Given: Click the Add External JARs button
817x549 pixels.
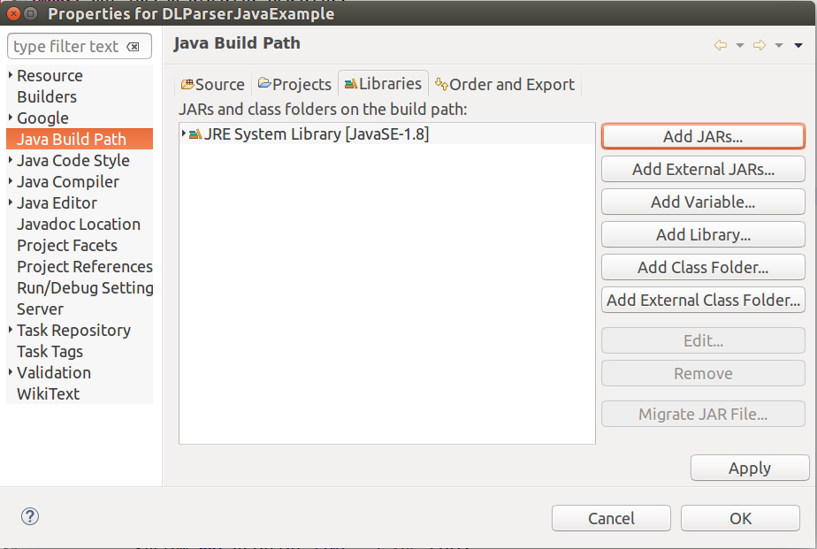Looking at the screenshot, I should [x=703, y=169].
